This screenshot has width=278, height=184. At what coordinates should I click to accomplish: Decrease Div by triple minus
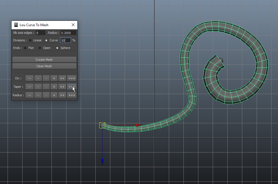pyautogui.click(x=30, y=78)
